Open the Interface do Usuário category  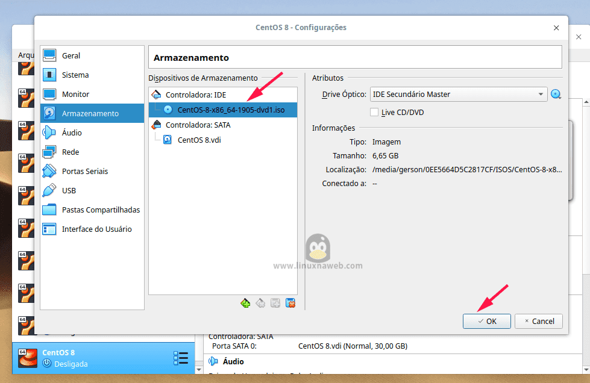pyautogui.click(x=92, y=229)
